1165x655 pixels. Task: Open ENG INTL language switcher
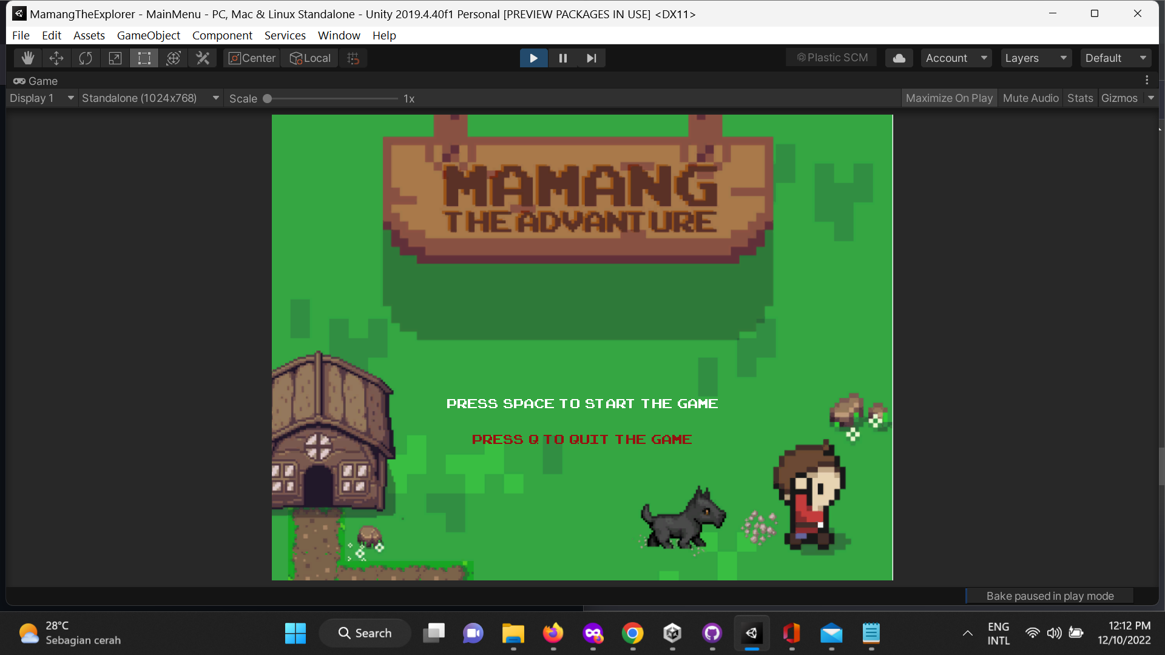coord(998,633)
